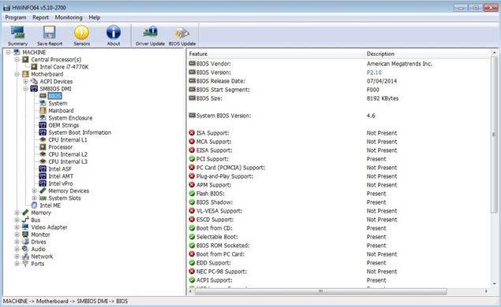Collapse the MACHINE root node

point(9,52)
